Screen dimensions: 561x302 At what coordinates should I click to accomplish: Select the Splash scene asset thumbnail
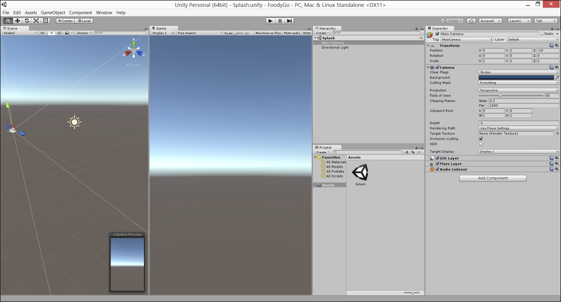coord(360,172)
